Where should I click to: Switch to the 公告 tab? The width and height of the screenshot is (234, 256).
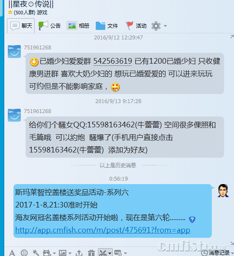pos(49,26)
